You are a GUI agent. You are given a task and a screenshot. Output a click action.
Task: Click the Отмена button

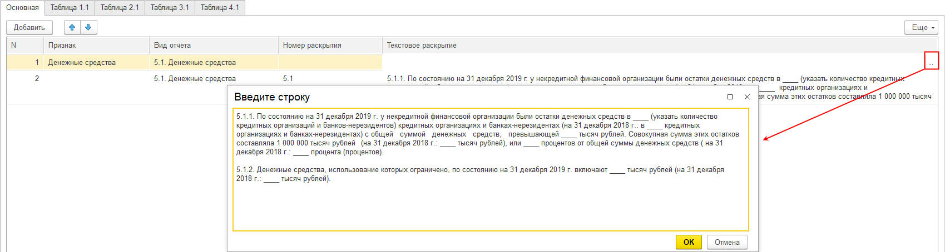[x=727, y=242]
